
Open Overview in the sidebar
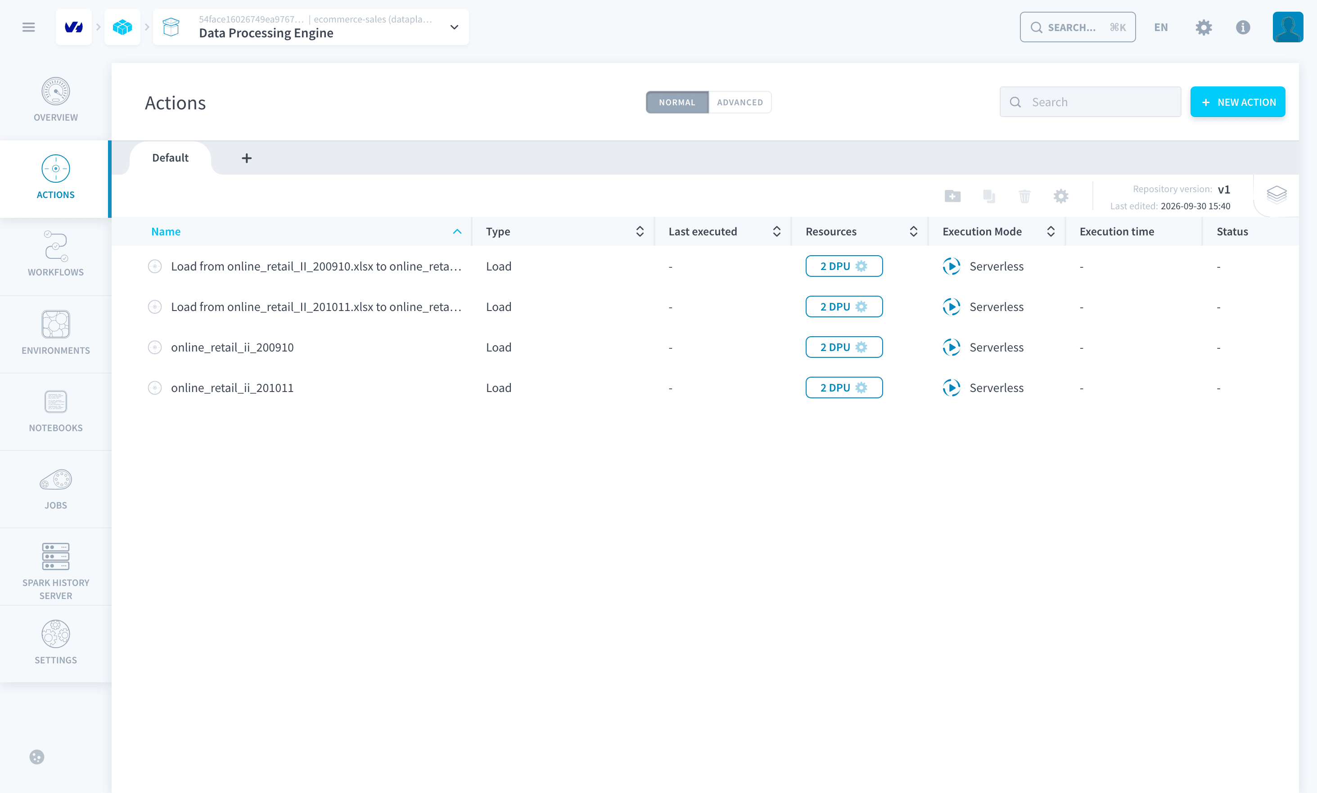[x=55, y=100]
